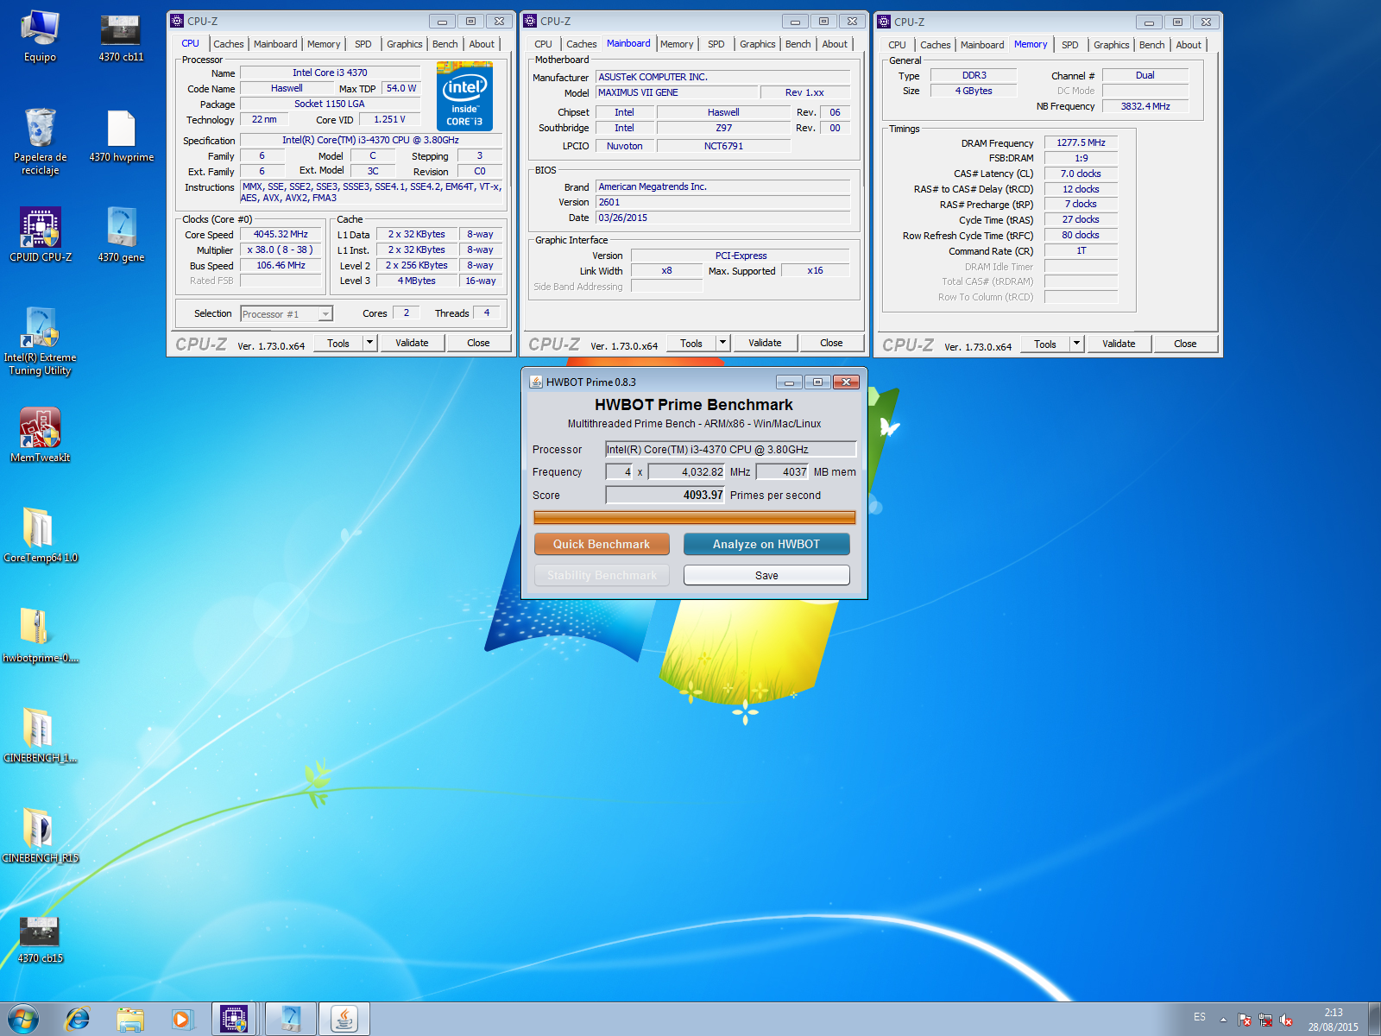
Task: Open the 4370 cb15 desktop image
Action: pyautogui.click(x=40, y=939)
